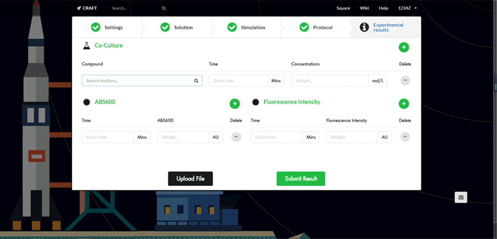Select the Solution step tab
The image size is (497, 239).
[x=177, y=27]
